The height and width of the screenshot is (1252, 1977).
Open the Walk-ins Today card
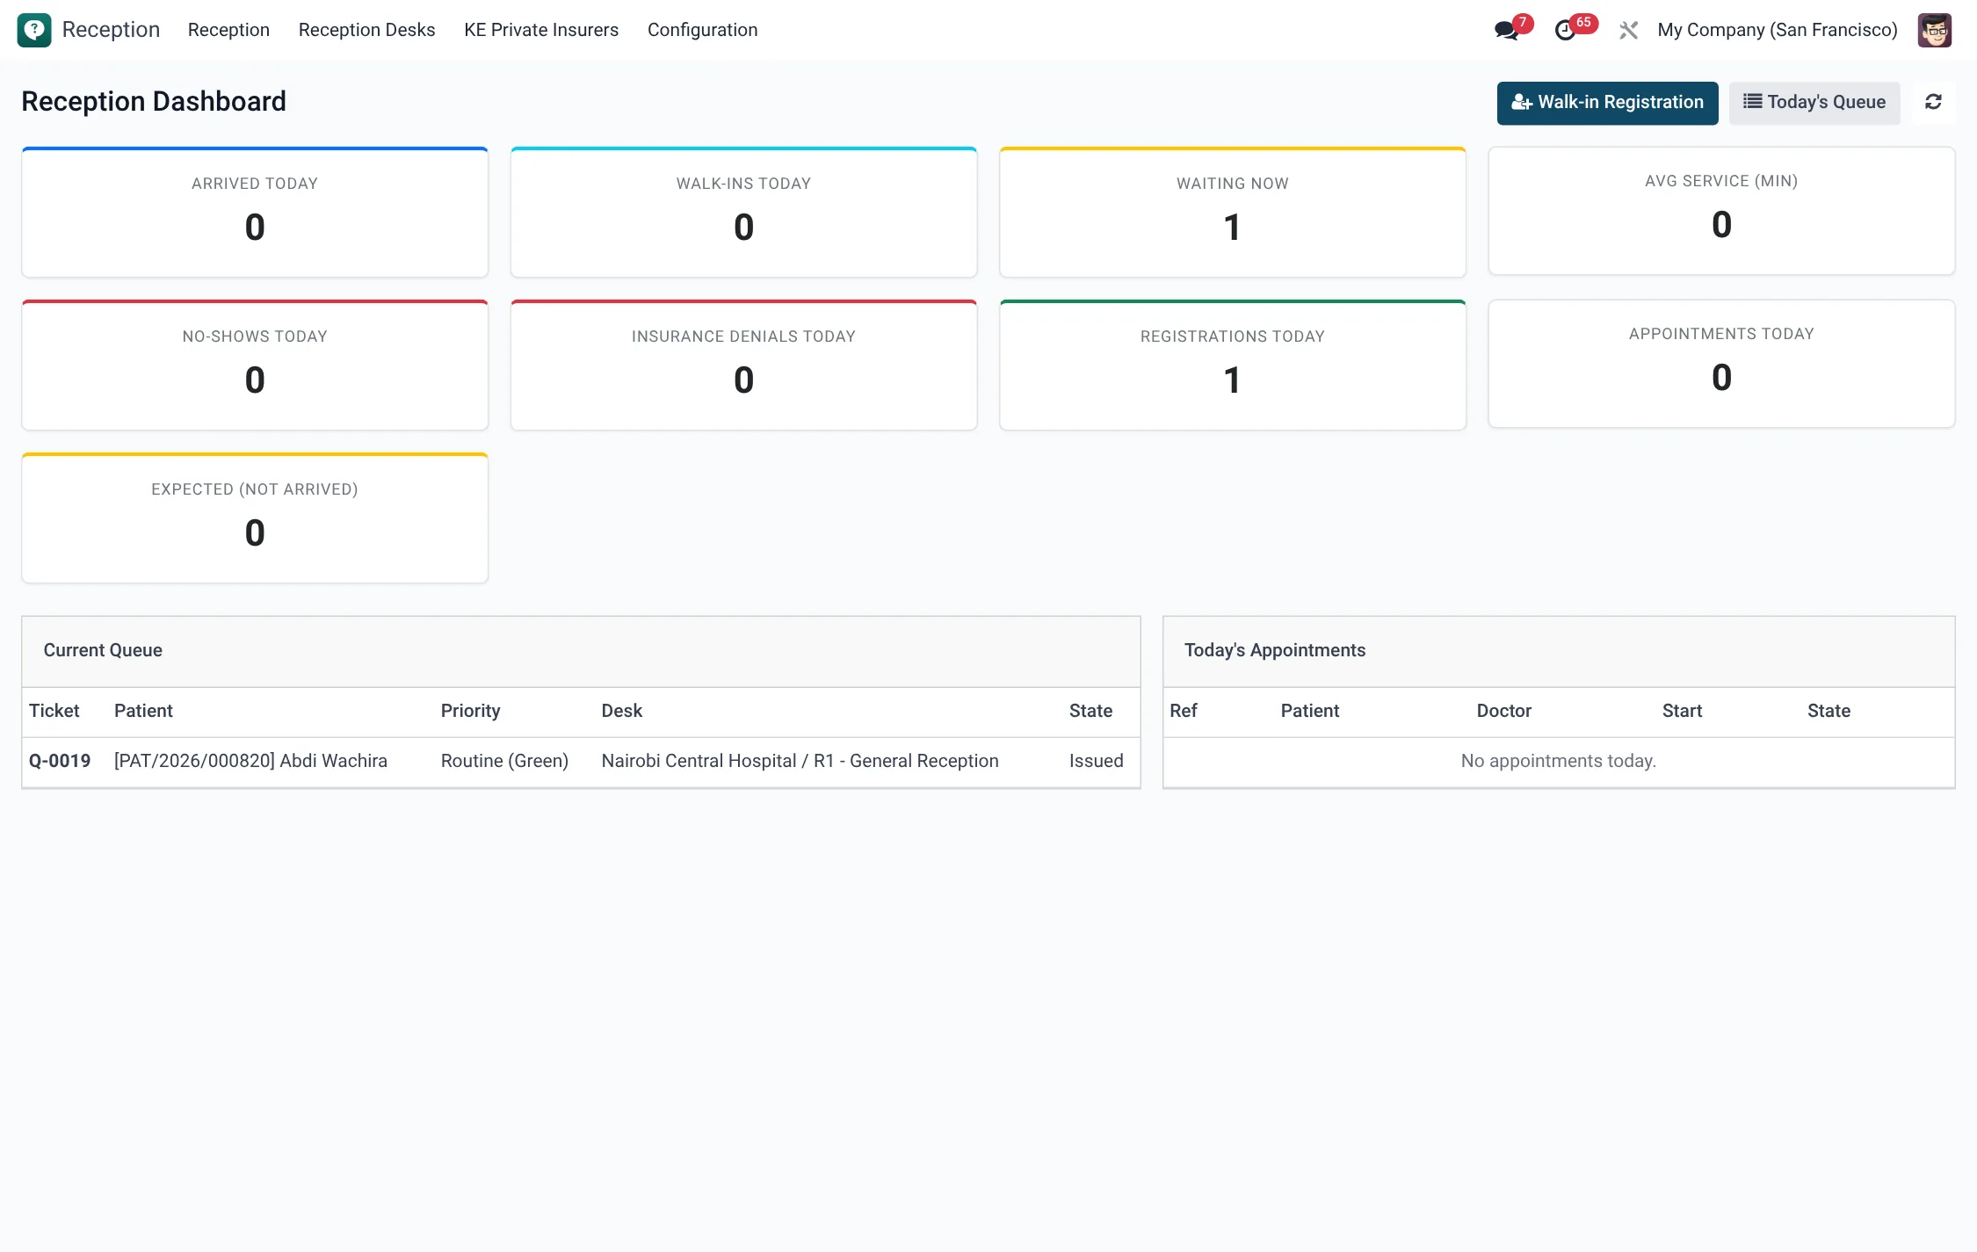point(743,212)
